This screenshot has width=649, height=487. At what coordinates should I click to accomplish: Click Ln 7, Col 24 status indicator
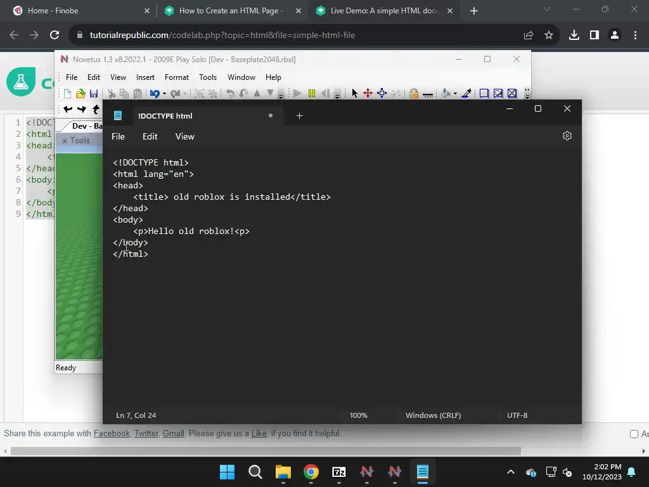(136, 415)
